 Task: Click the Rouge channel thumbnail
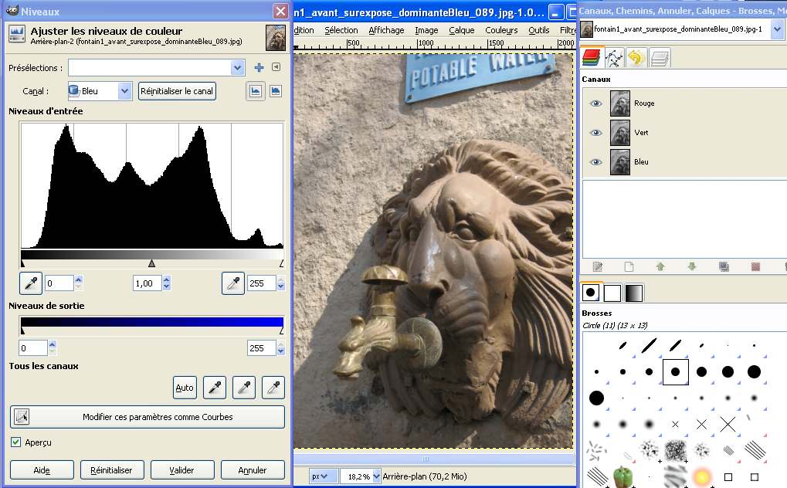click(x=620, y=103)
